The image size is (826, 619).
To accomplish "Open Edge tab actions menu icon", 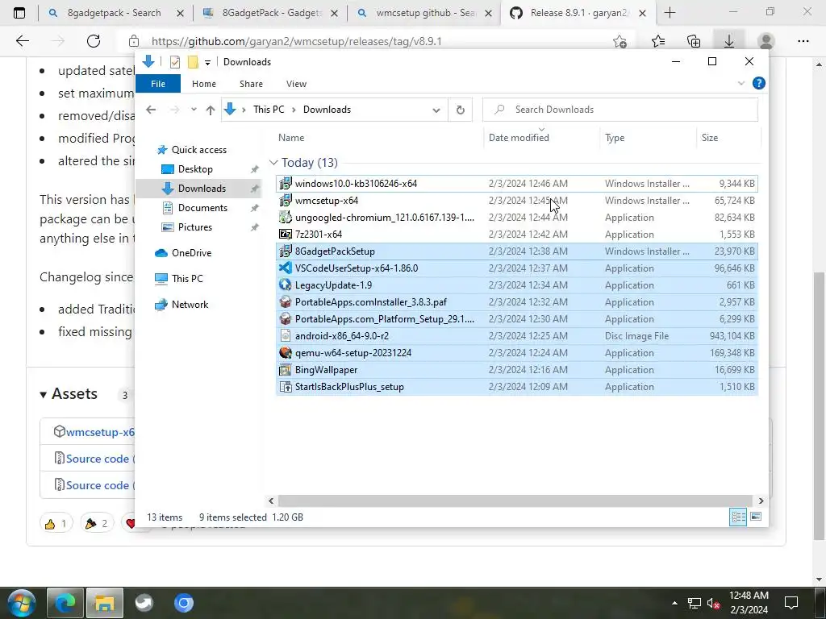I will pyautogui.click(x=19, y=13).
